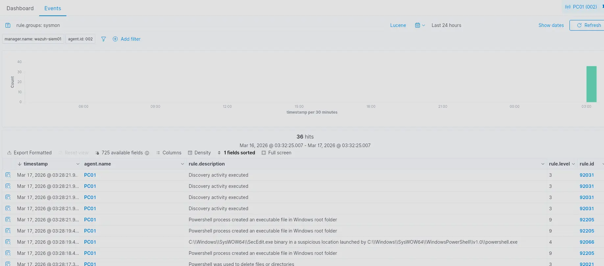Click rule level 4 cell
The image size is (604, 266).
coord(550,242)
